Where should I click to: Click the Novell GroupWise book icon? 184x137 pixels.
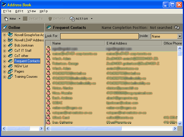click(x=10, y=35)
